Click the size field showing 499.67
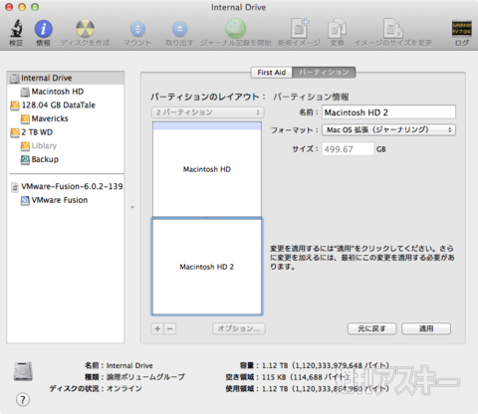Viewport: 478px width, 414px height. (348, 149)
